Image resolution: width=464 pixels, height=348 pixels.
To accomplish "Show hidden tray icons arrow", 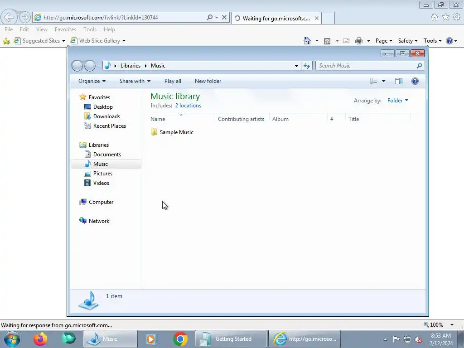I will [x=385, y=339].
